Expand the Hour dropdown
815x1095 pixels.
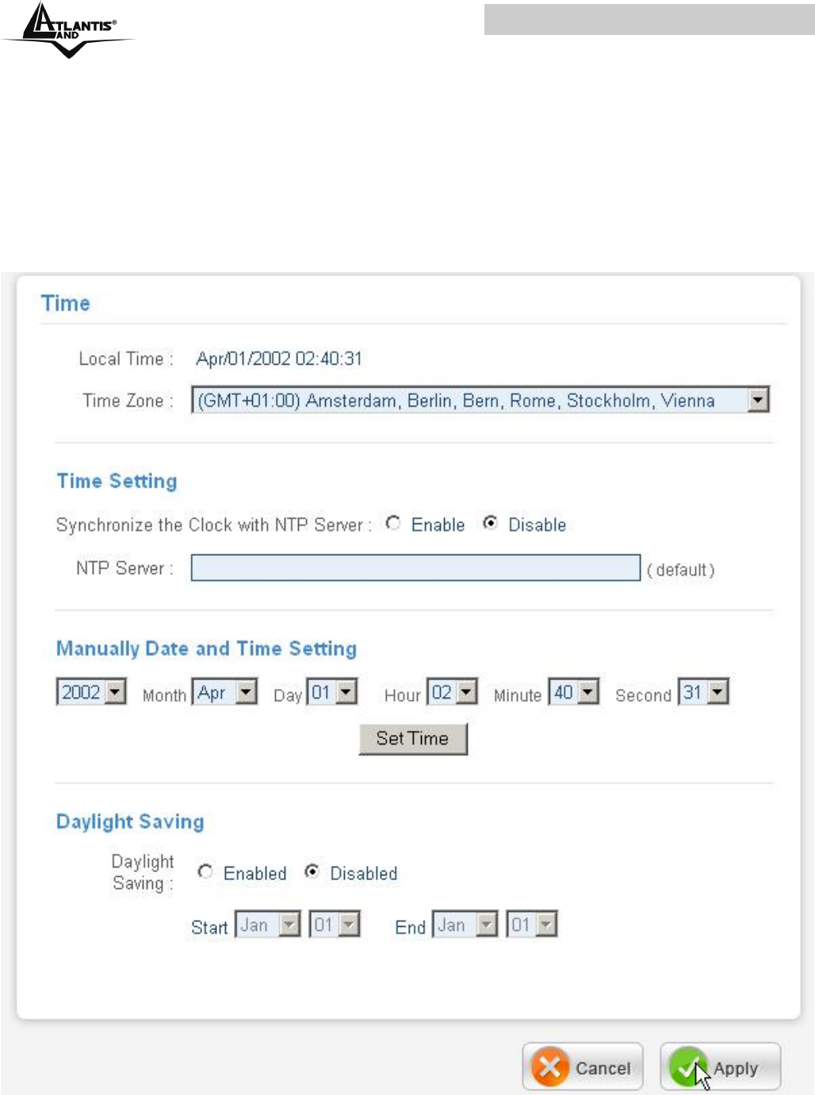point(467,692)
